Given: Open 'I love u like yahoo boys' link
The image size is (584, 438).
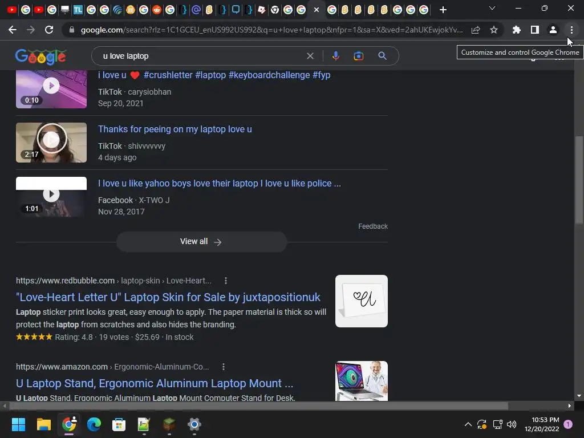Looking at the screenshot, I should (220, 183).
